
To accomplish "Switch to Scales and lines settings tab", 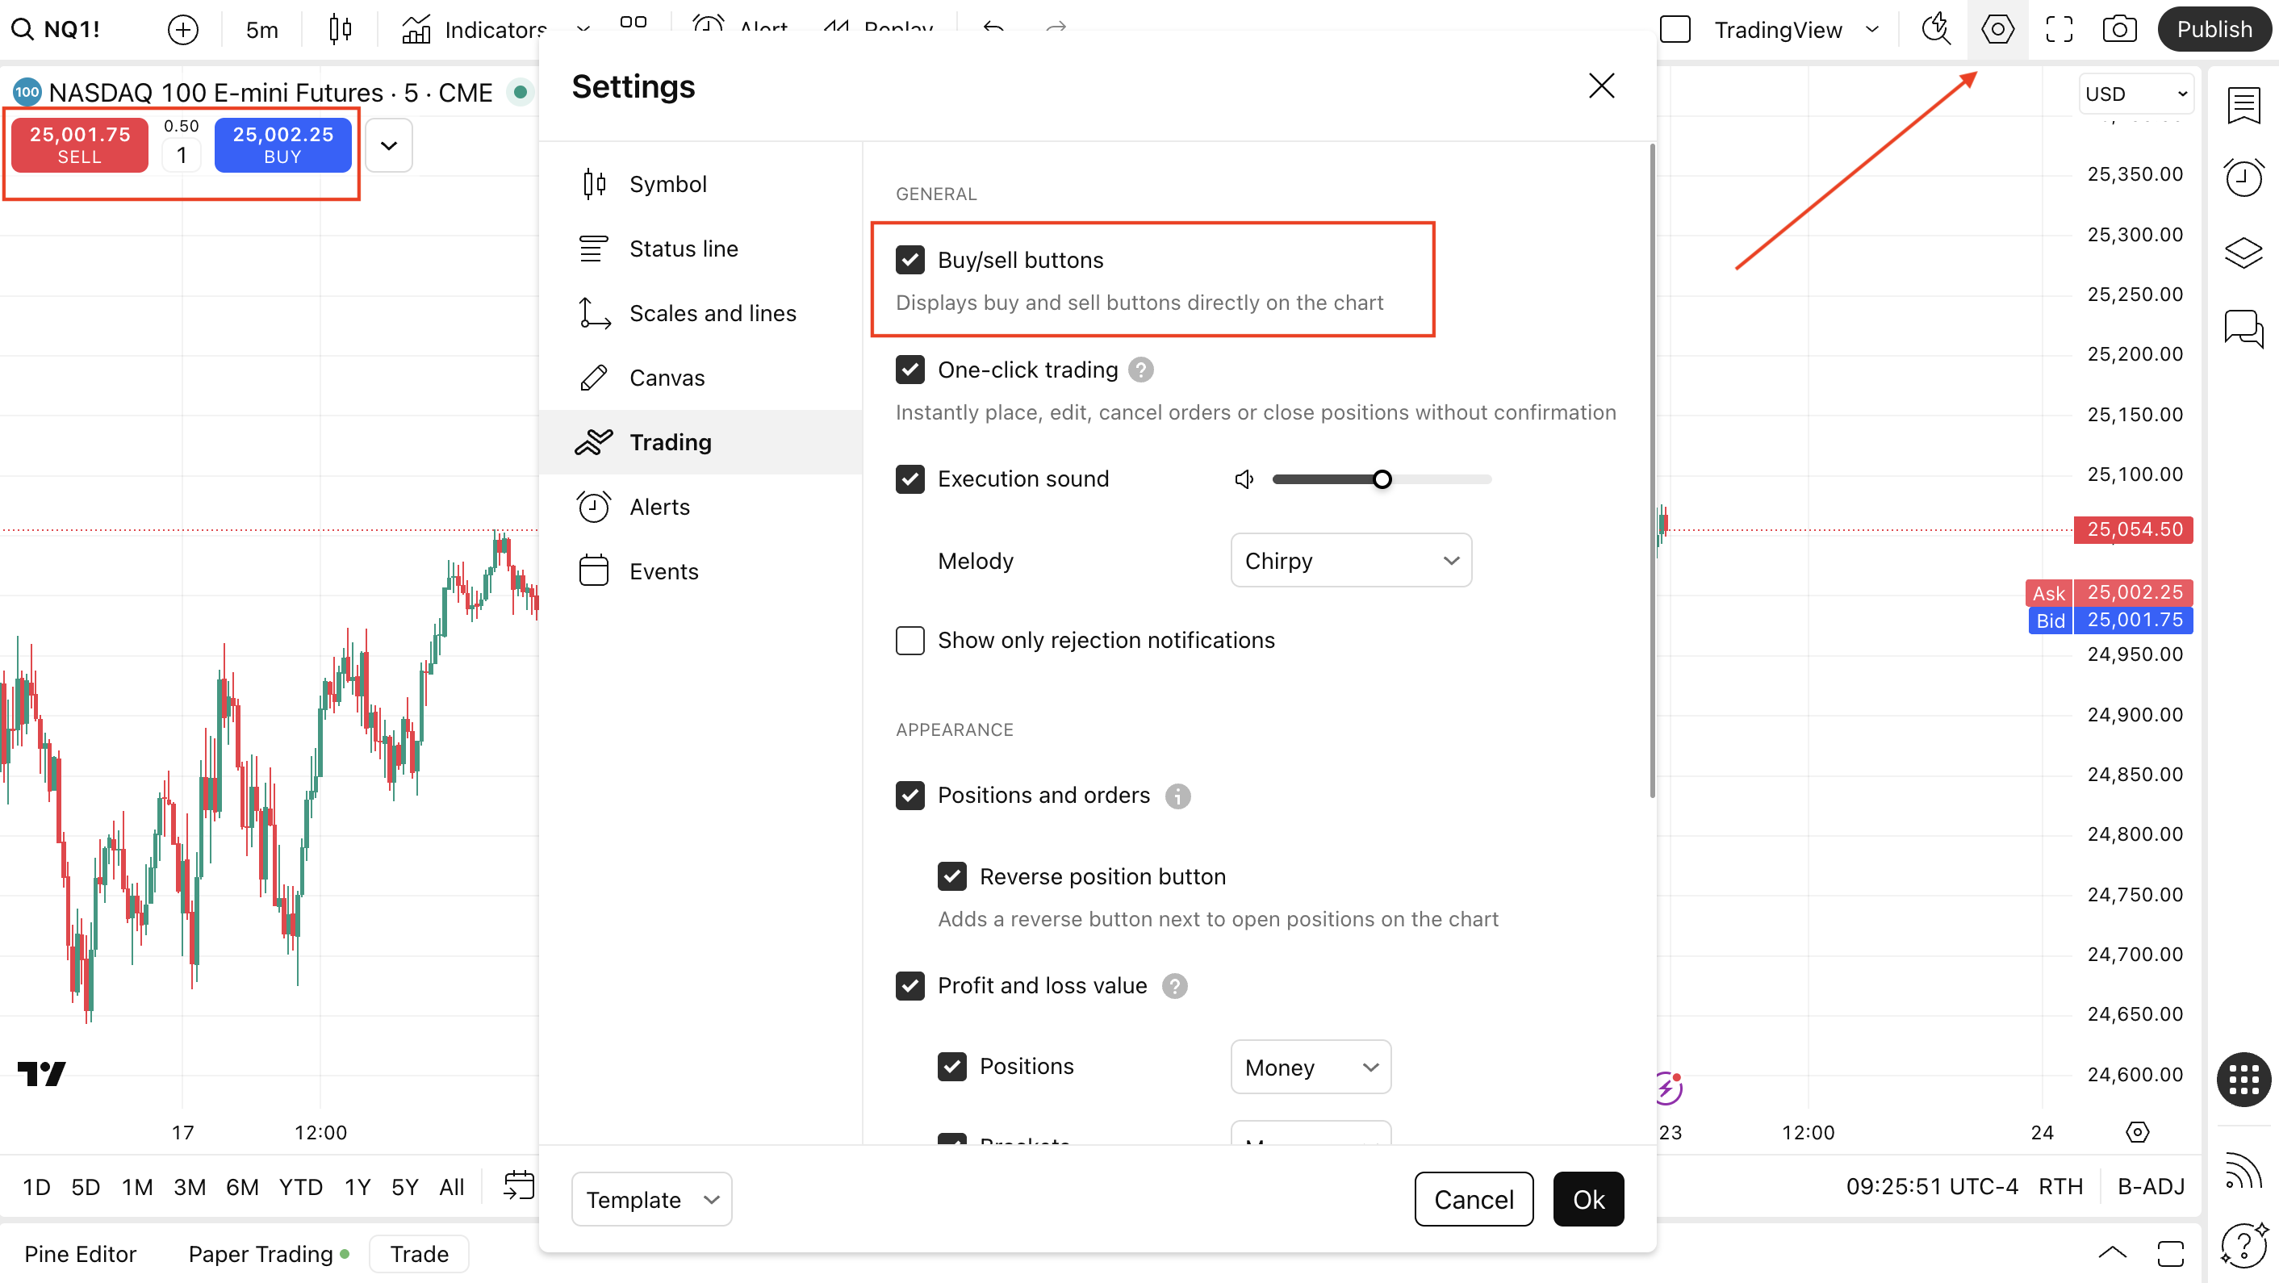I will coord(712,313).
